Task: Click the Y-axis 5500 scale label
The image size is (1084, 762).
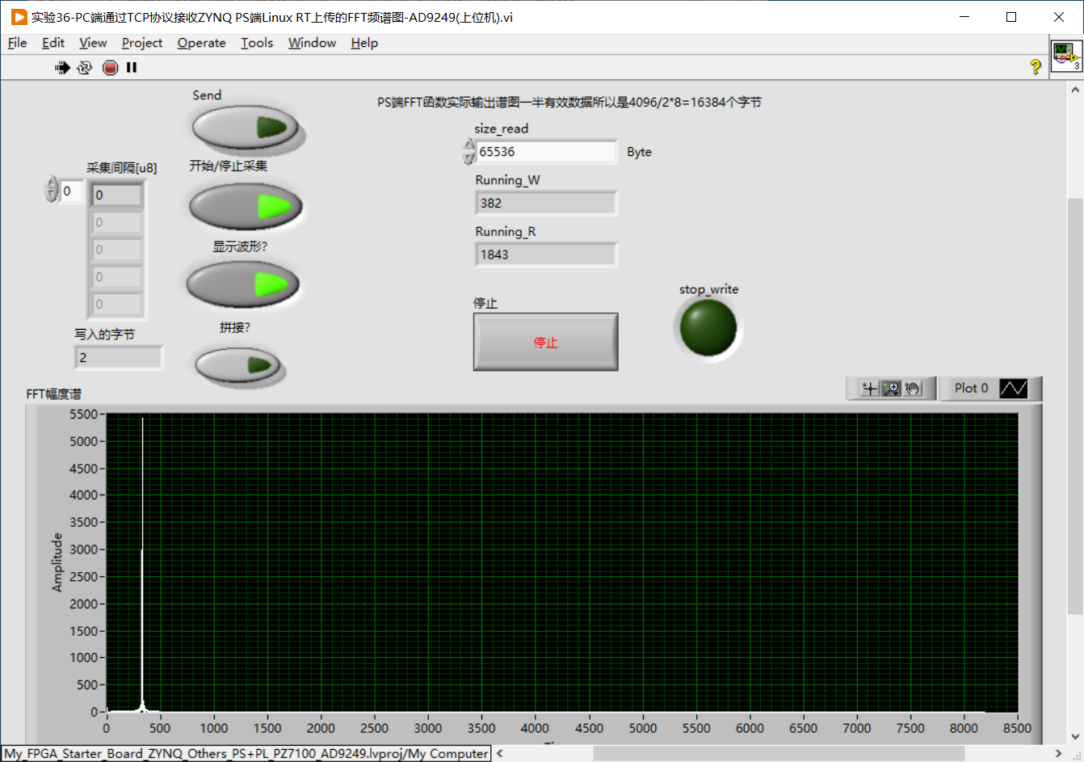Action: tap(83, 414)
